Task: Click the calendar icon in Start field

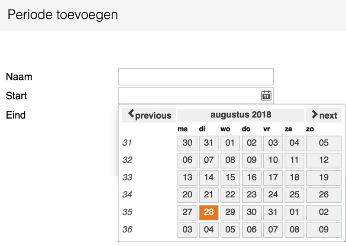Action: pos(266,96)
